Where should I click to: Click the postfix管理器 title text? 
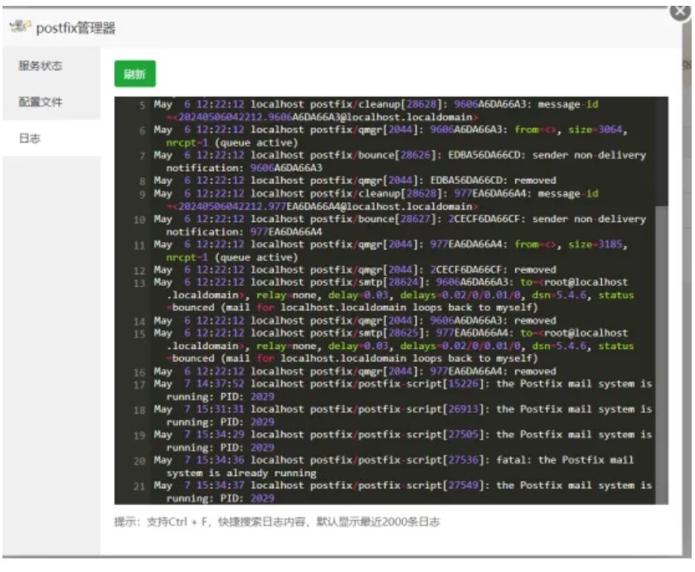[75, 28]
